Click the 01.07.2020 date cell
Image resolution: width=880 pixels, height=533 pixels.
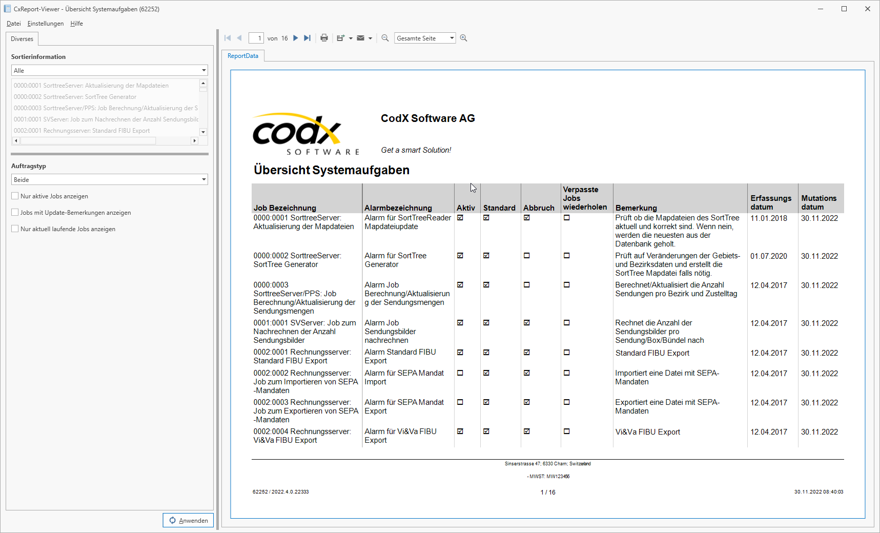[769, 256]
